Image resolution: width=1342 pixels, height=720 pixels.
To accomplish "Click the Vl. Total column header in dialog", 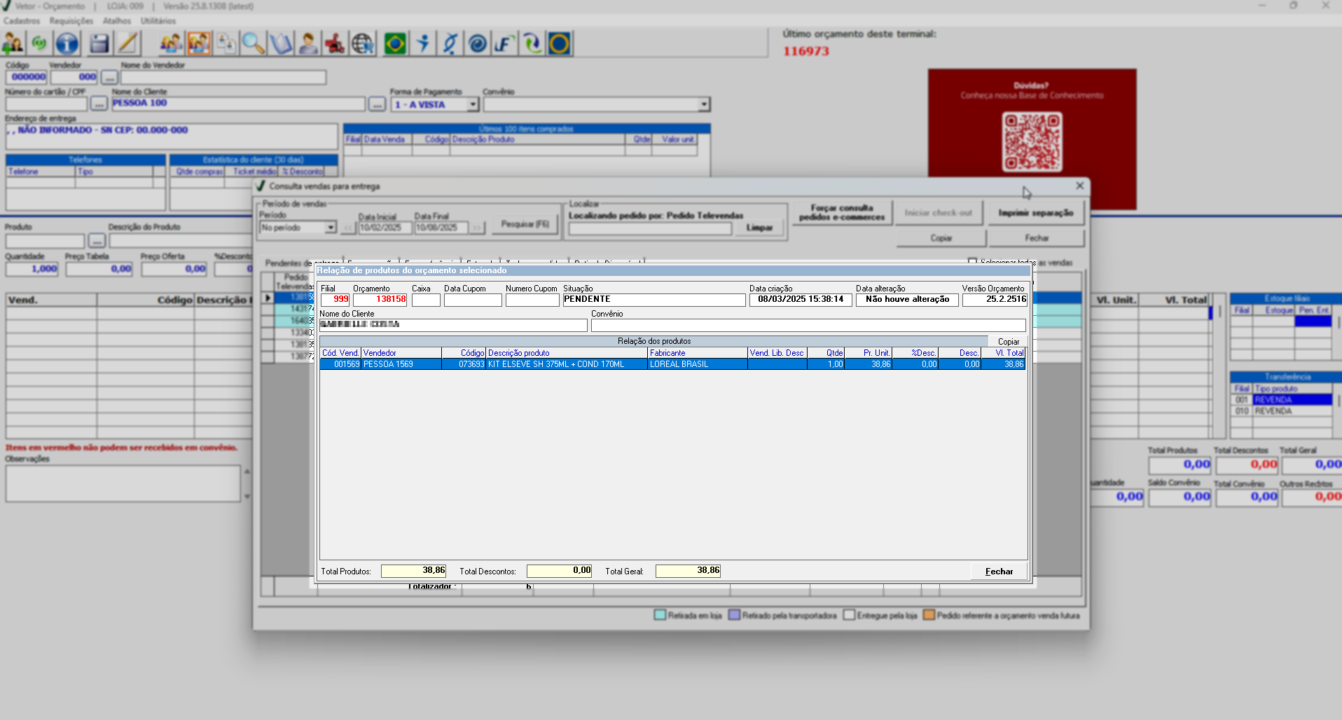I will pos(1004,353).
